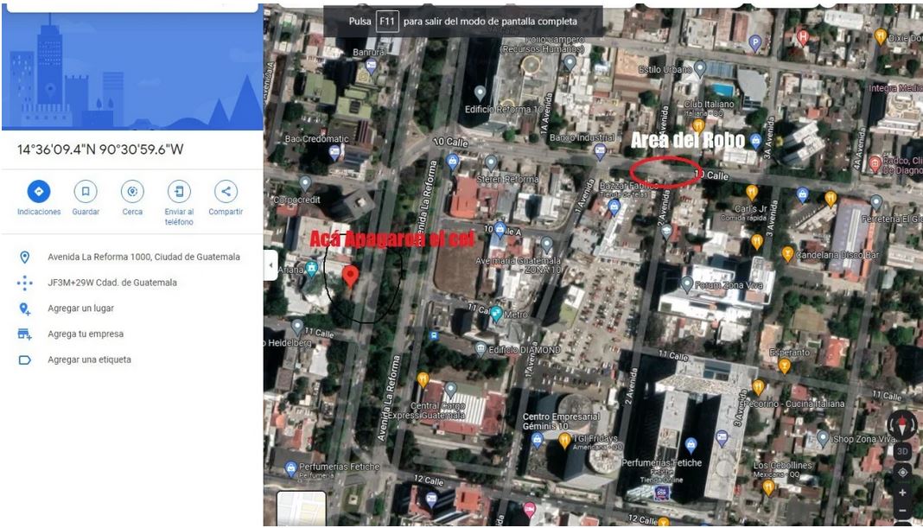
Task: Open the Forum Zona Viva marker
Action: [686, 284]
